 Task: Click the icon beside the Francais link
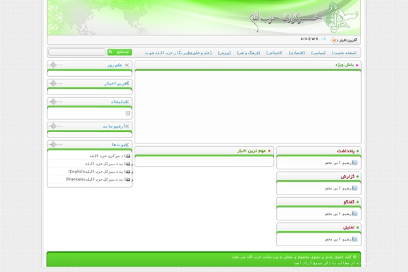tap(128, 180)
